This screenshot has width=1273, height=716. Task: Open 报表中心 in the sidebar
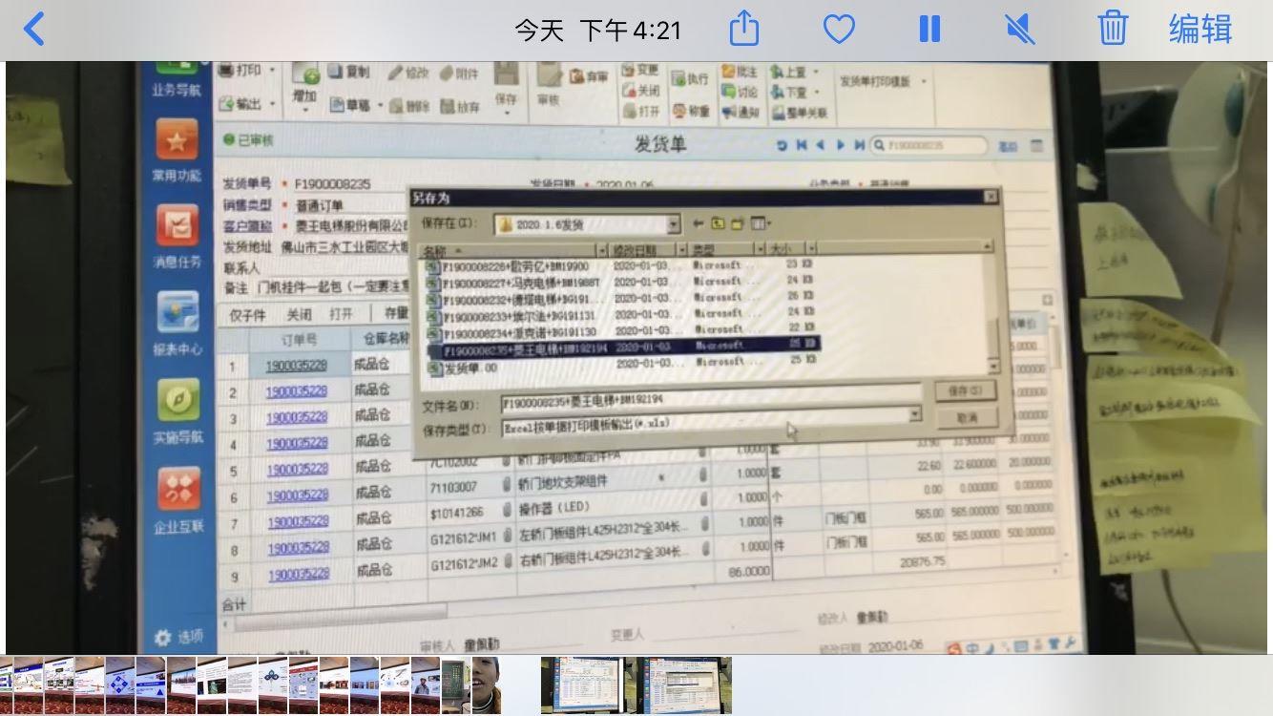(x=177, y=325)
